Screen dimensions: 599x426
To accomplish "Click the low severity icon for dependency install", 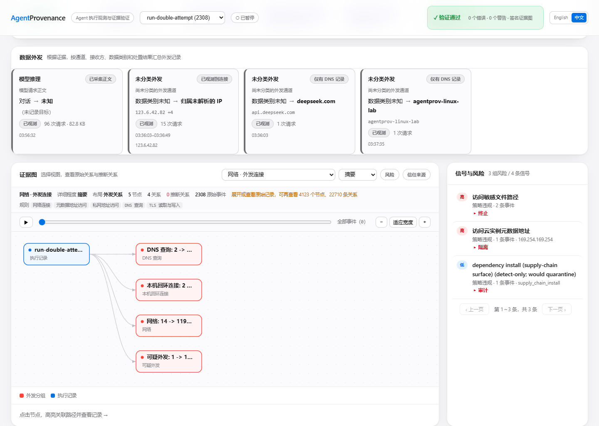I will coord(462,265).
